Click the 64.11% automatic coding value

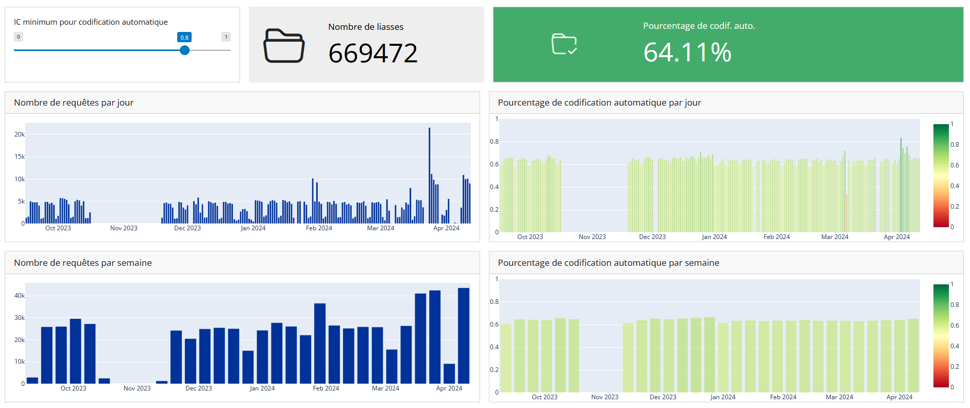click(x=687, y=53)
